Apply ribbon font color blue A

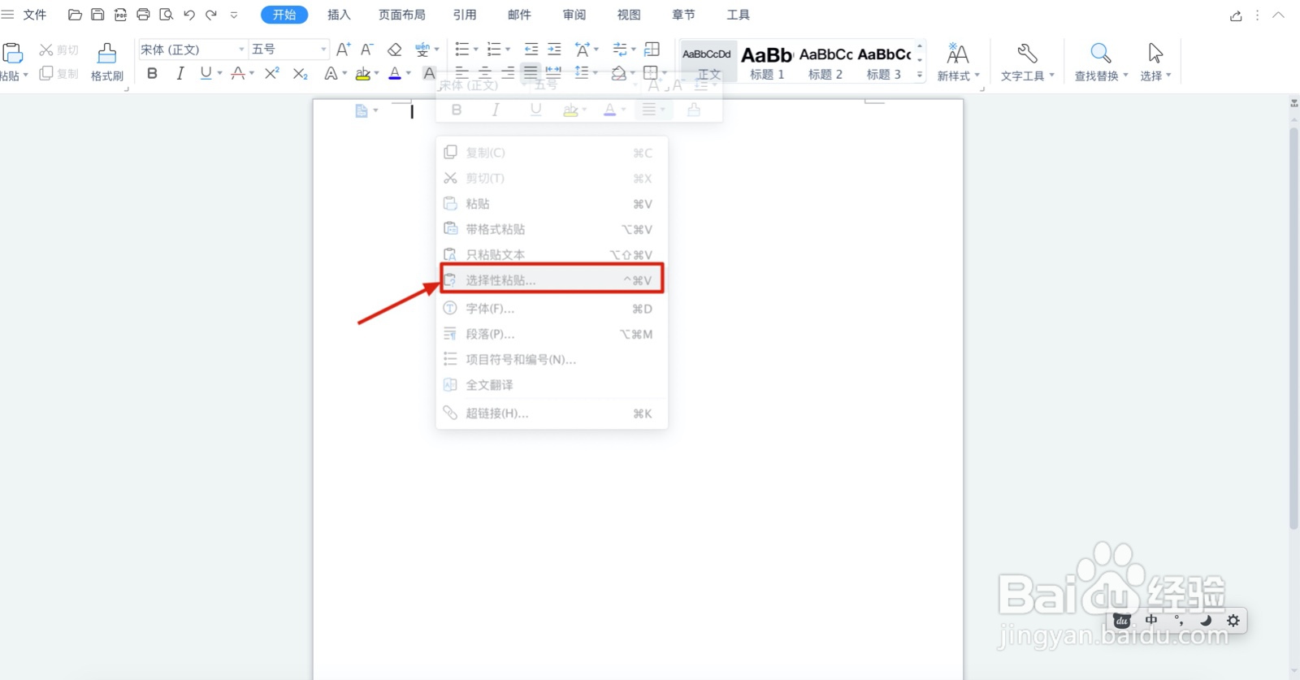395,73
